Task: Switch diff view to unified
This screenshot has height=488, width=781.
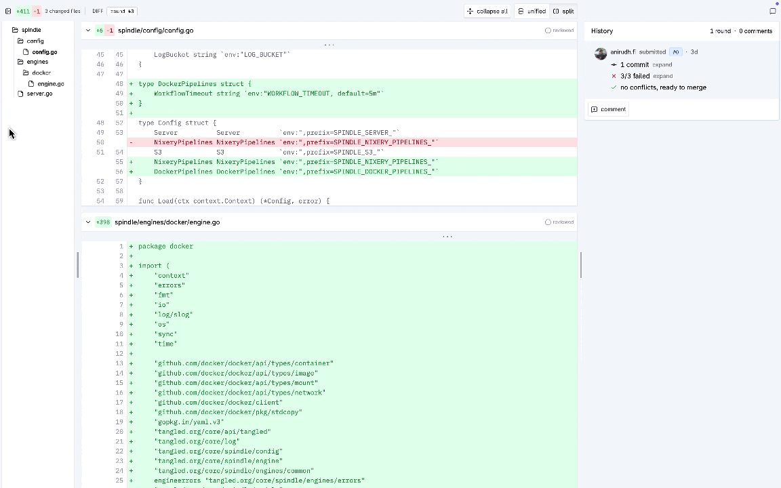Action: coord(532,11)
